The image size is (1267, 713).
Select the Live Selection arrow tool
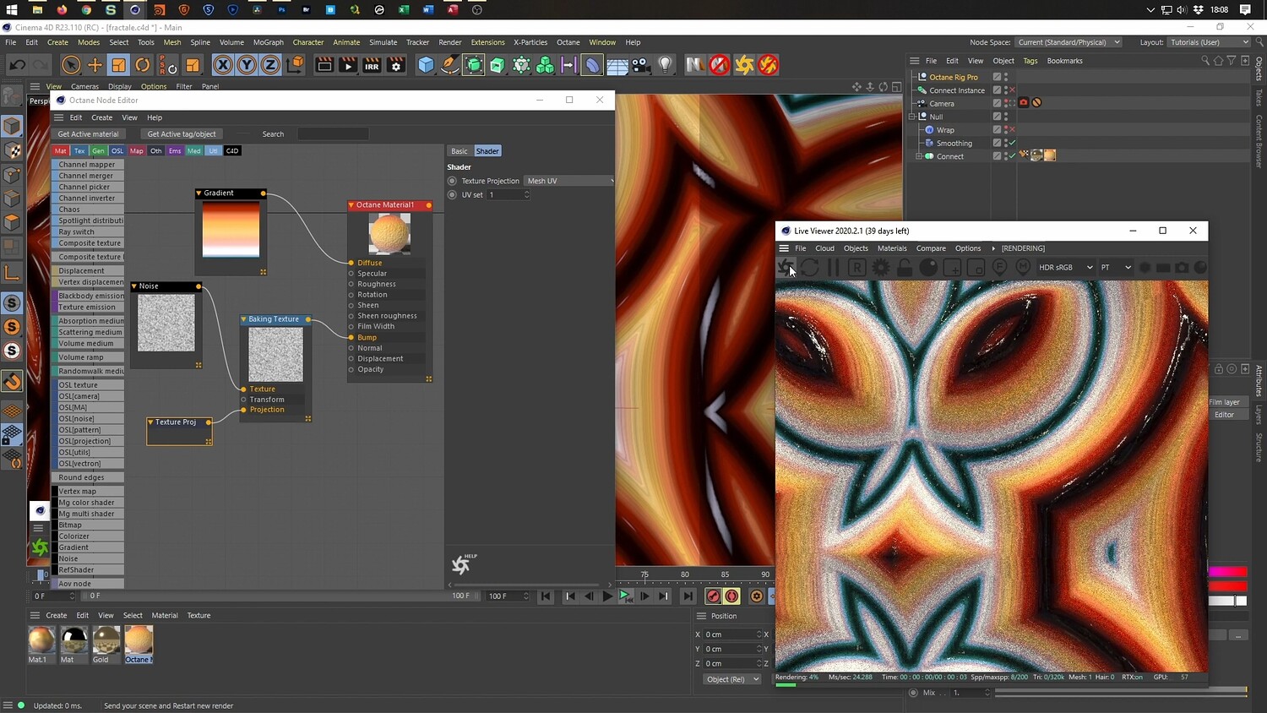pyautogui.click(x=71, y=65)
